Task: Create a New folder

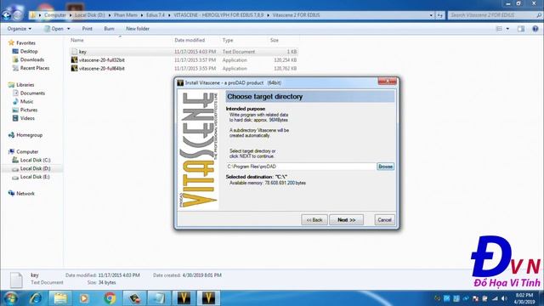Action: (x=138, y=29)
